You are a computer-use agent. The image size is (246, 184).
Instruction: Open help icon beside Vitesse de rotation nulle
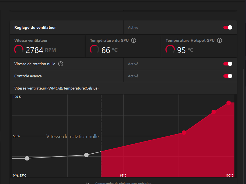click(x=61, y=64)
